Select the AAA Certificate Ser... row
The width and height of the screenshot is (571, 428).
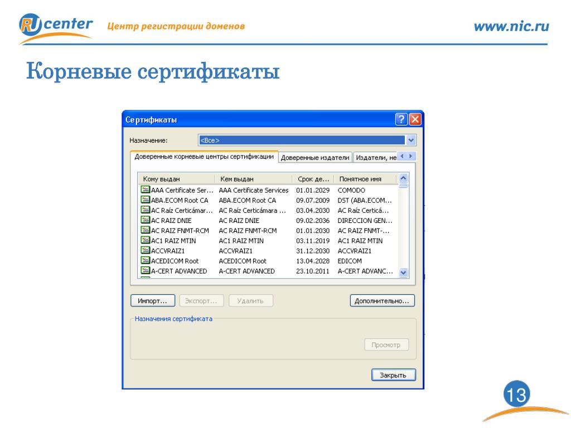tap(269, 190)
